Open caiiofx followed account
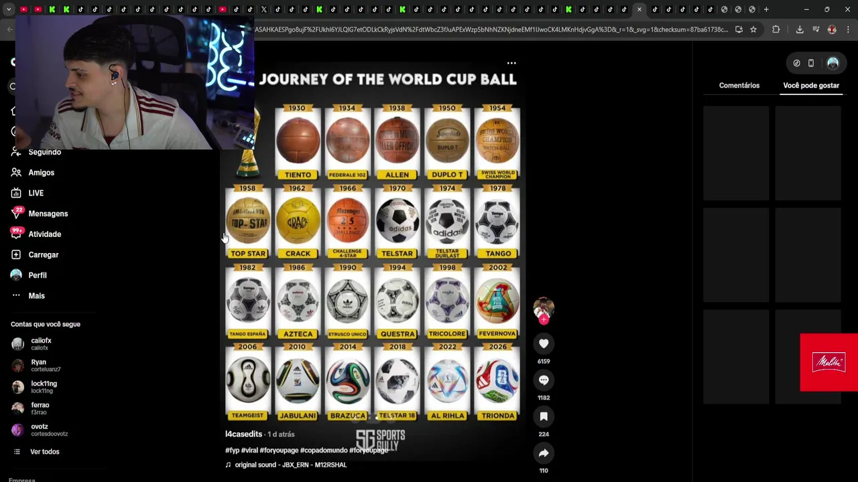858x482 pixels. click(x=40, y=344)
